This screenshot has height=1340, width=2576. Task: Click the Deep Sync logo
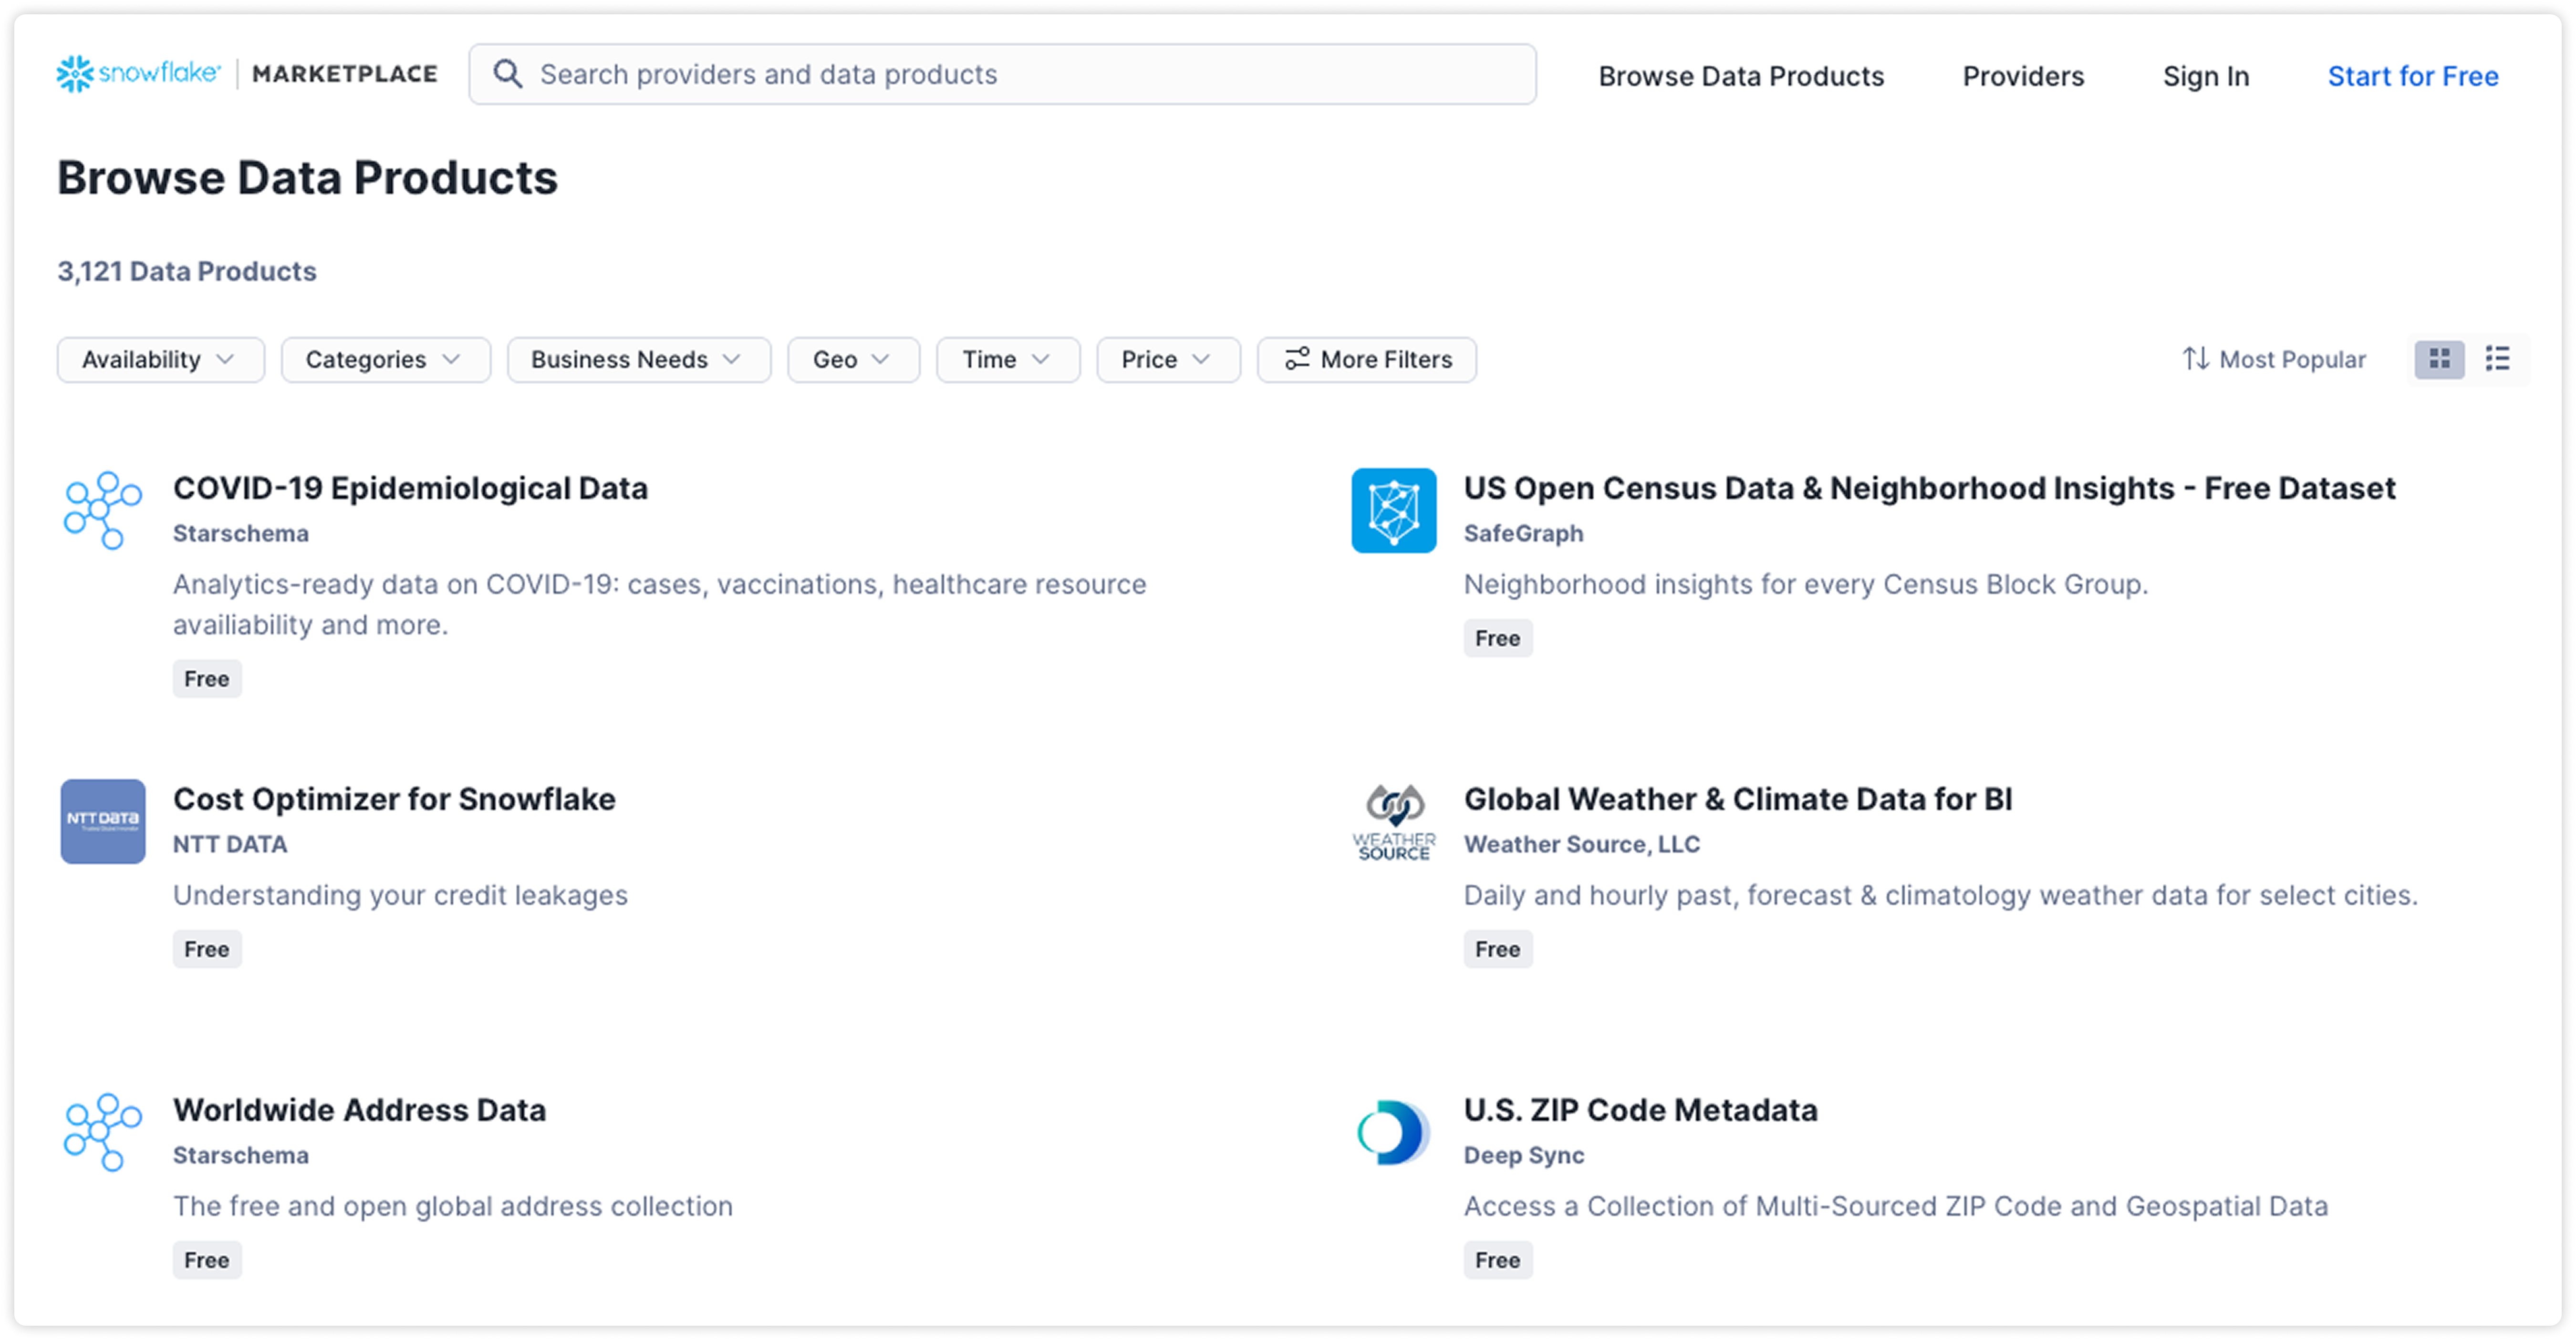coord(1392,1132)
